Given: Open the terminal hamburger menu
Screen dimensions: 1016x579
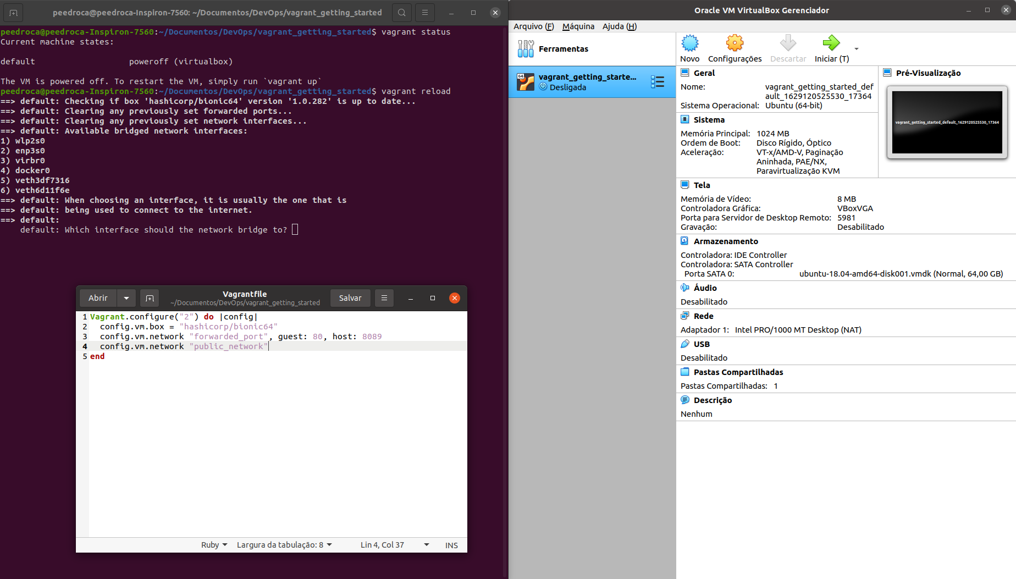Looking at the screenshot, I should [424, 12].
